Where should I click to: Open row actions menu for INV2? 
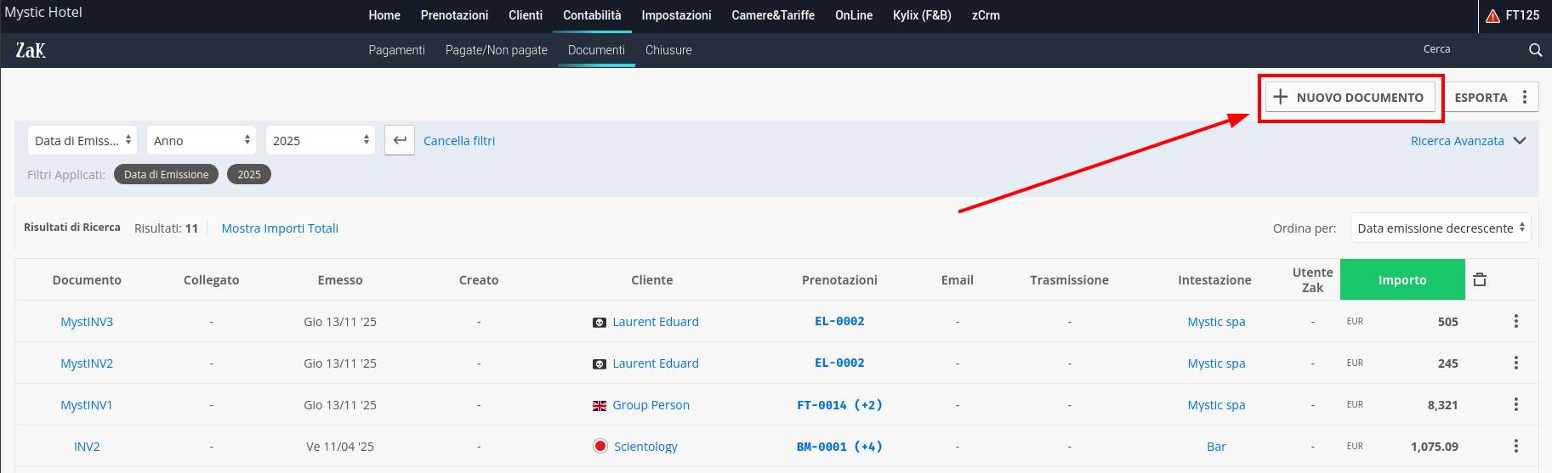pos(1515,447)
